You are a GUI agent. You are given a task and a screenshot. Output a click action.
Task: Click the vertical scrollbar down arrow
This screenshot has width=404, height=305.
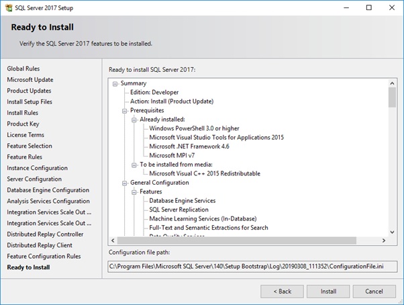click(x=392, y=232)
